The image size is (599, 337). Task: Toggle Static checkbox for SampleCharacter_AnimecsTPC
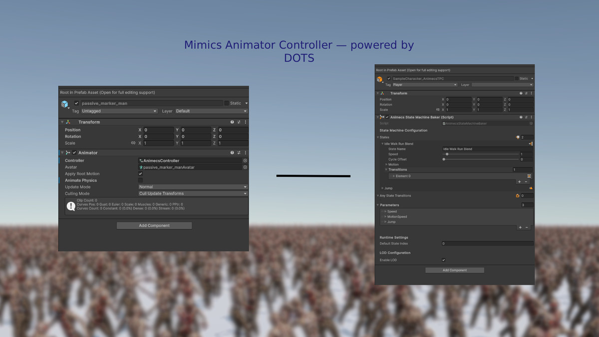point(517,78)
